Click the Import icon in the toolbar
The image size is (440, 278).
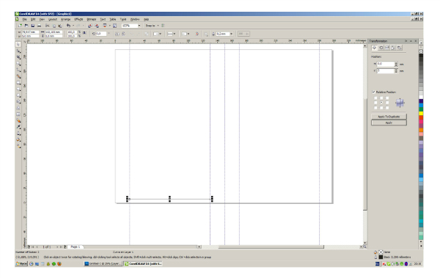[89, 26]
